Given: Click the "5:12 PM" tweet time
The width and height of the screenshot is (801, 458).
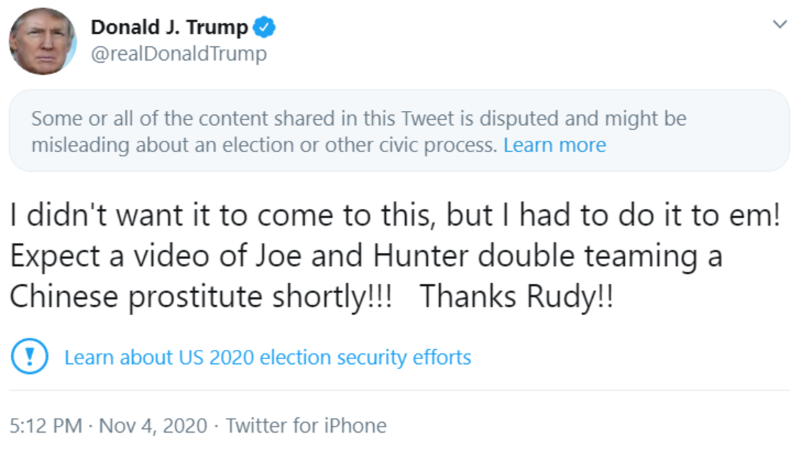Looking at the screenshot, I should click(47, 425).
